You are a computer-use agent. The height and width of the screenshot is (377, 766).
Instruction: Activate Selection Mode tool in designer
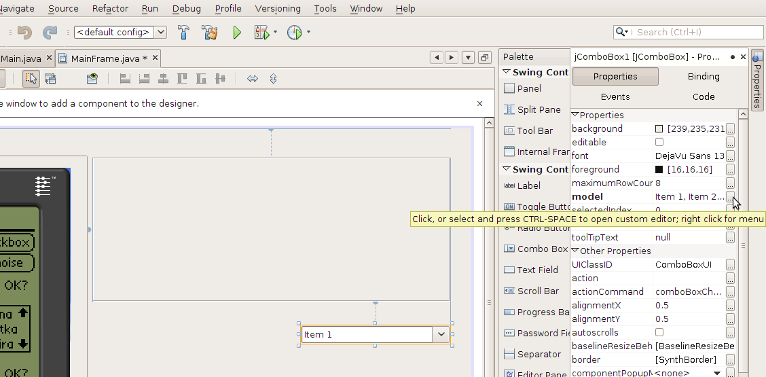(x=31, y=78)
